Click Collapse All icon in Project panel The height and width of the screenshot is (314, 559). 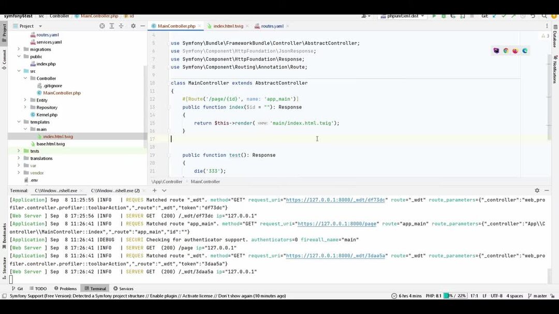(x=121, y=26)
